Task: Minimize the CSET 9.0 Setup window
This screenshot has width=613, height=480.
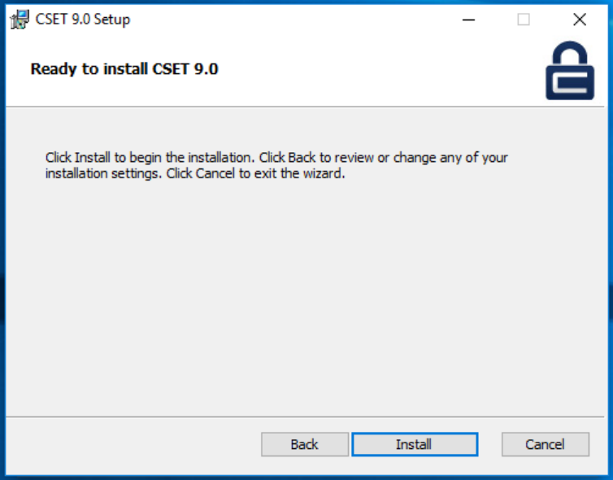Action: [x=468, y=20]
